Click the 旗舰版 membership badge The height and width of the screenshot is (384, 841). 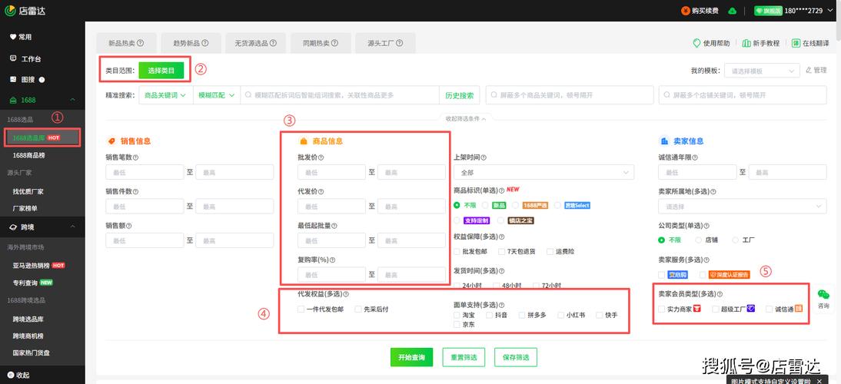pyautogui.click(x=768, y=11)
